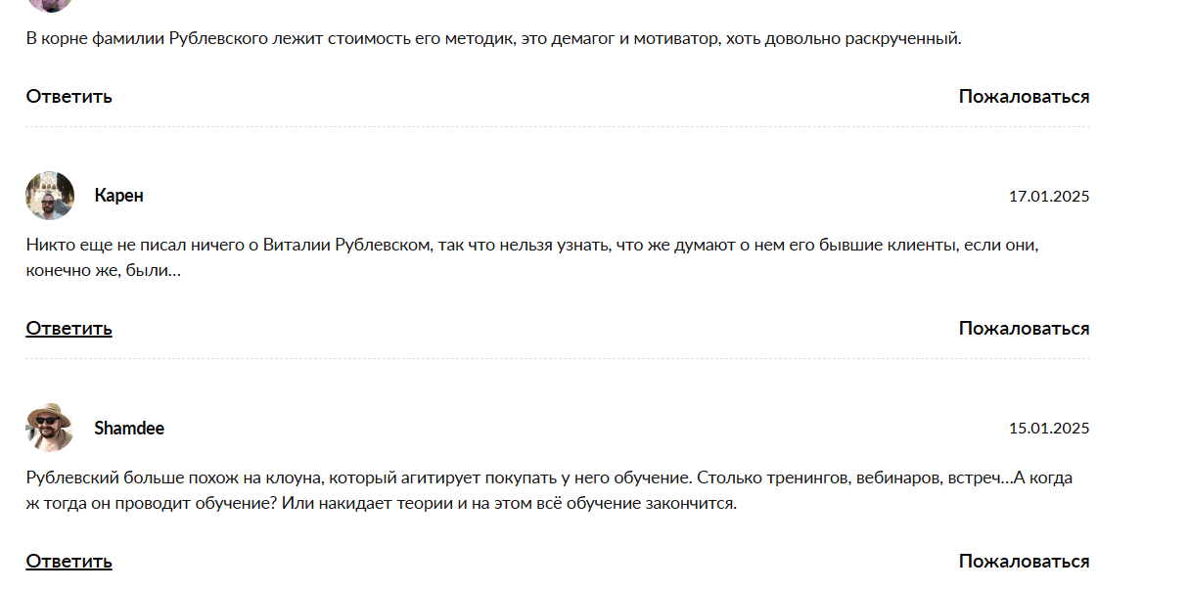Click the comment line starting 'Никто еще не писал'
1189x591 pixels.
(x=532, y=245)
